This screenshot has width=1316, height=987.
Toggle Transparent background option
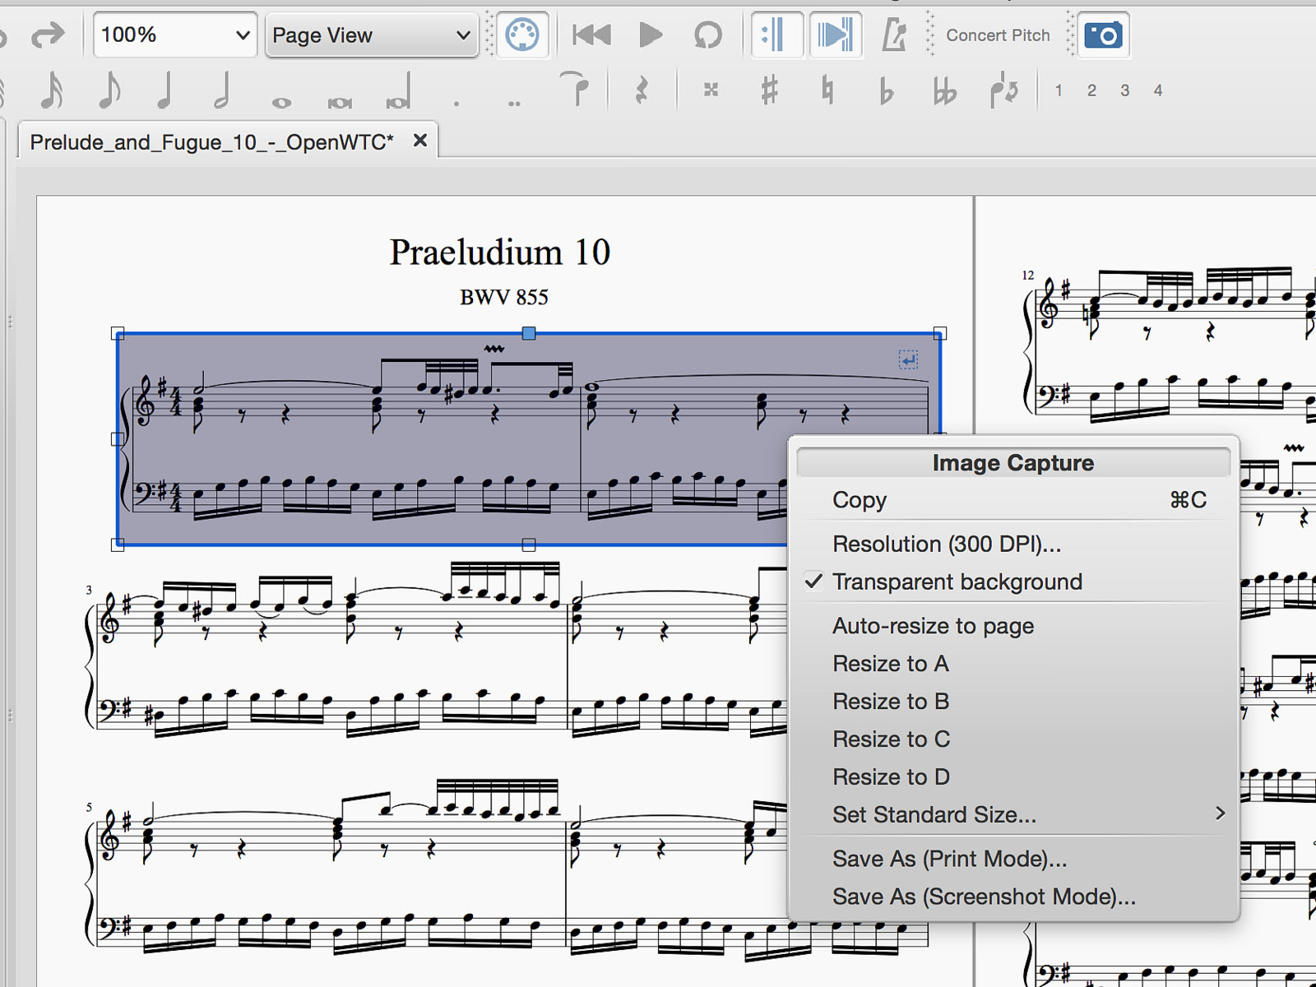point(1013,582)
